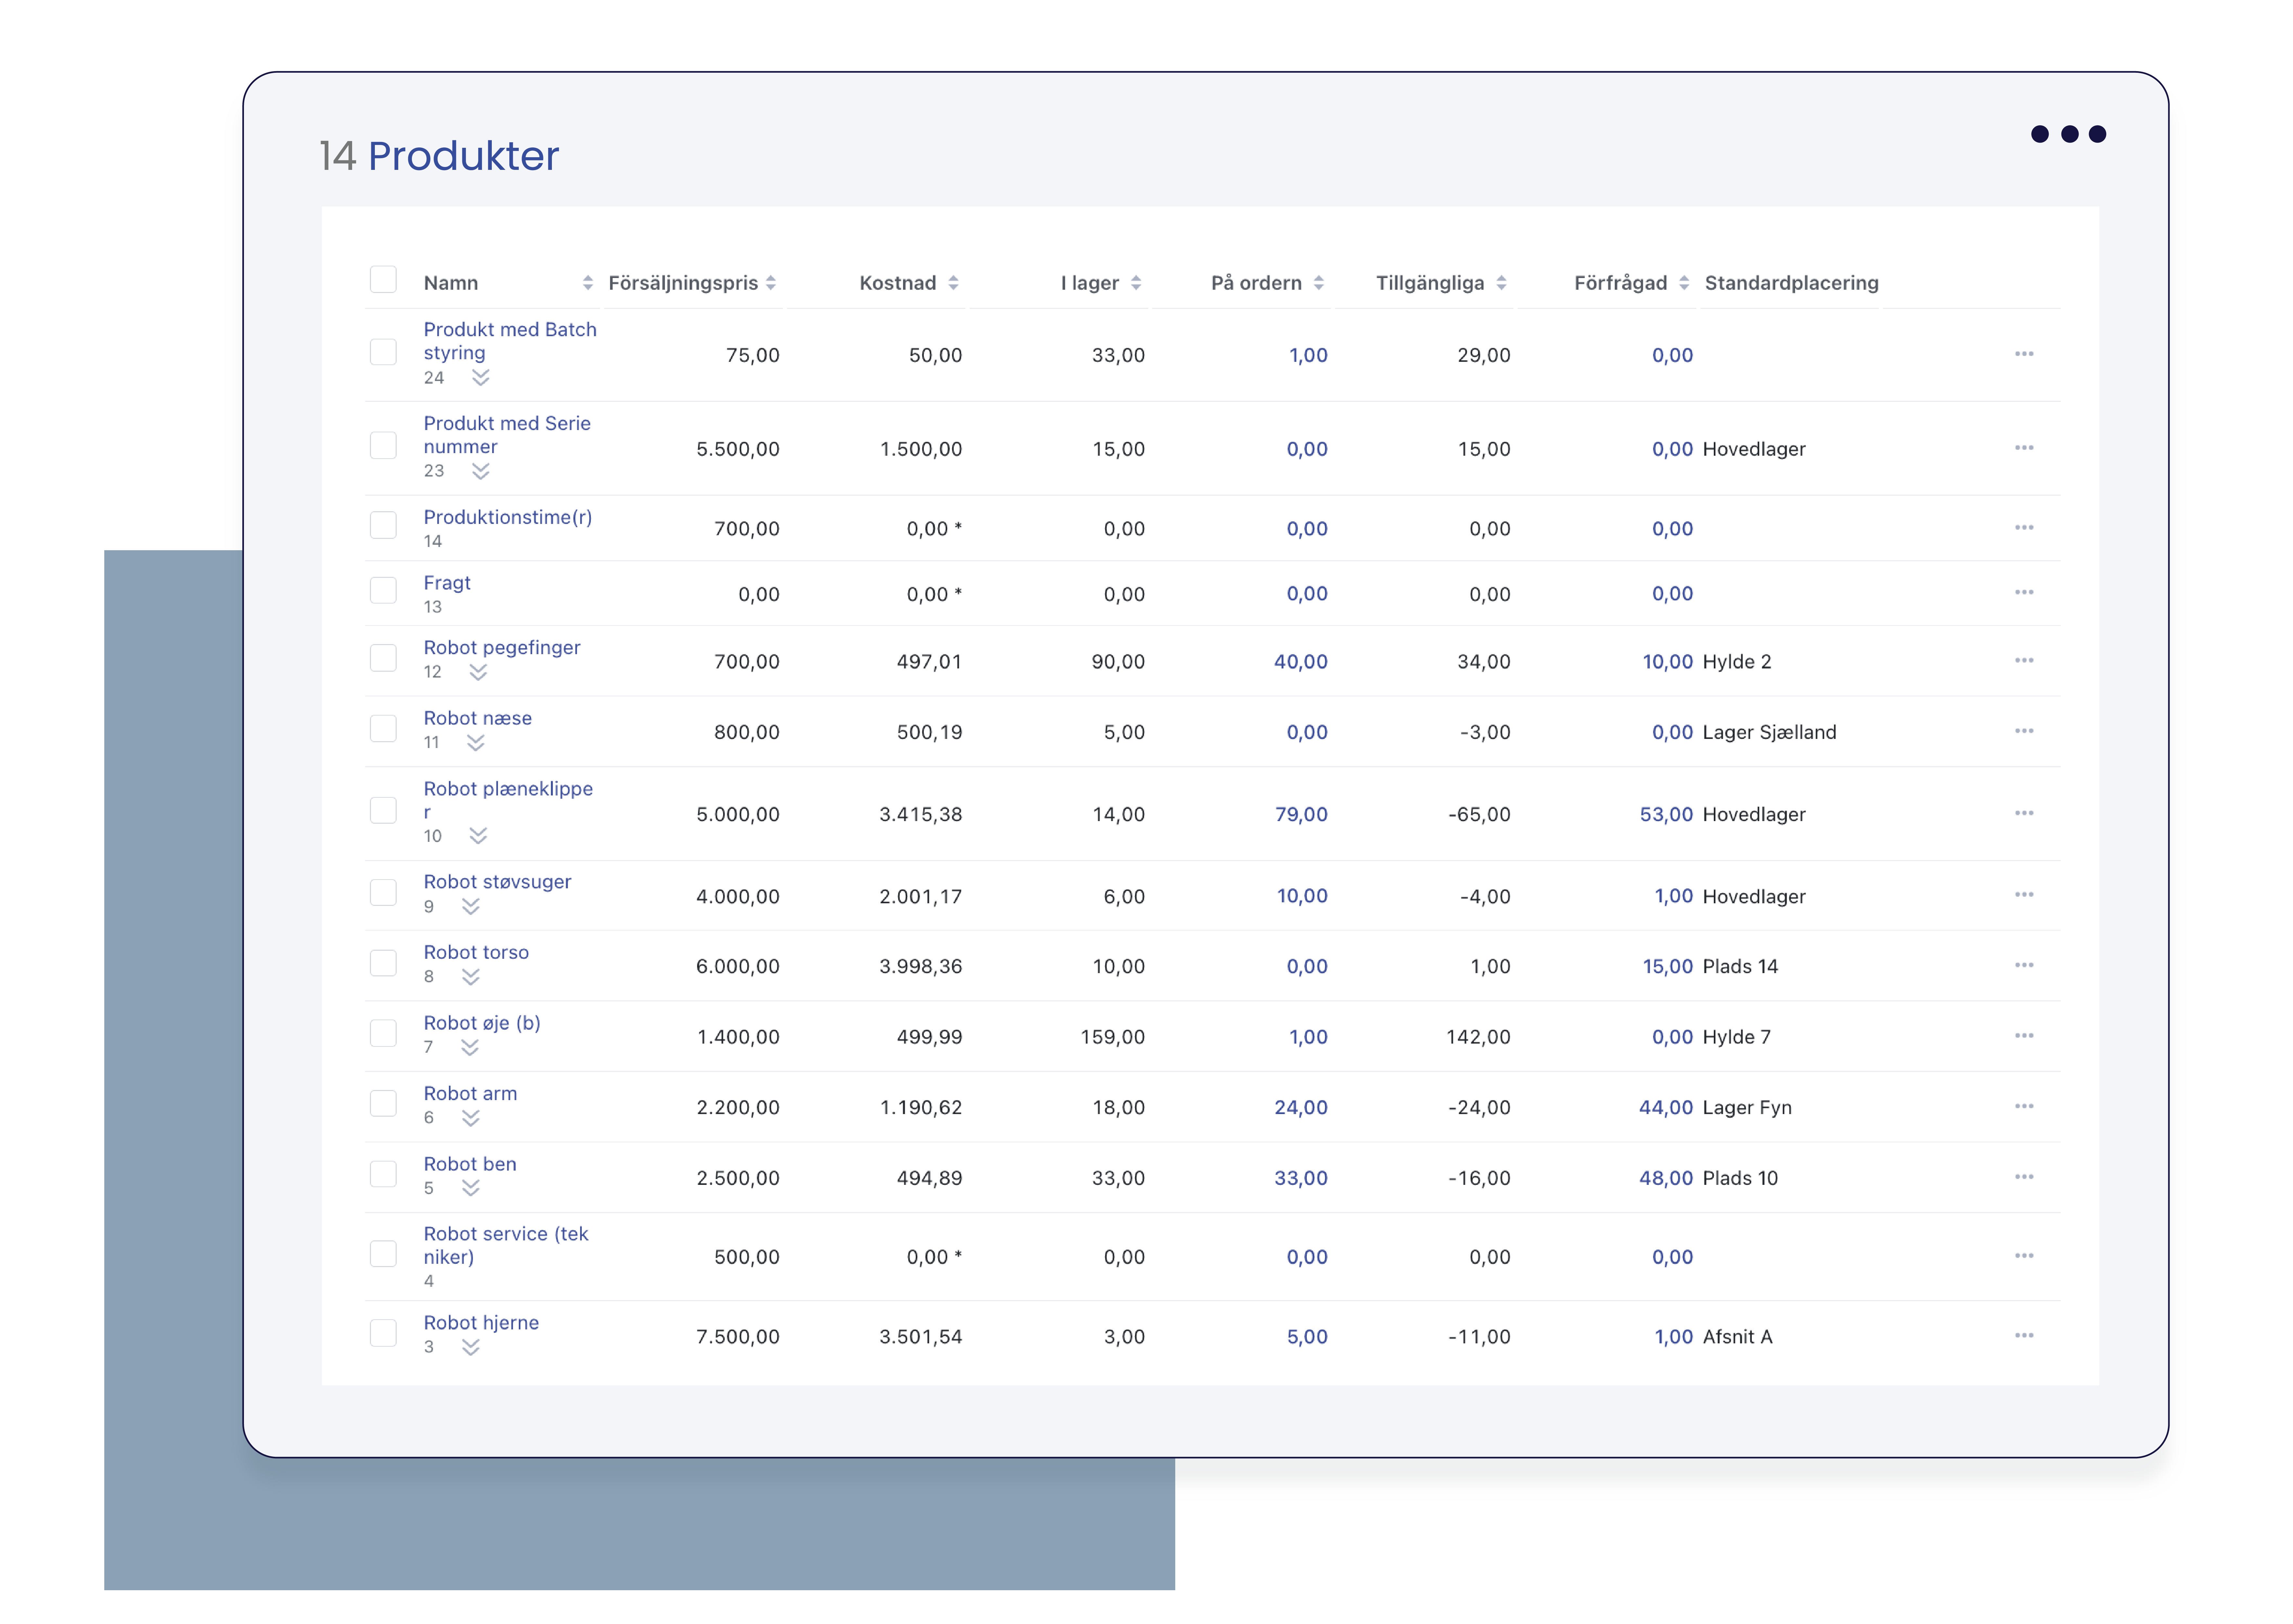Expand the Robot arm row chevron
This screenshot has height=1624, width=2293.
tap(471, 1118)
